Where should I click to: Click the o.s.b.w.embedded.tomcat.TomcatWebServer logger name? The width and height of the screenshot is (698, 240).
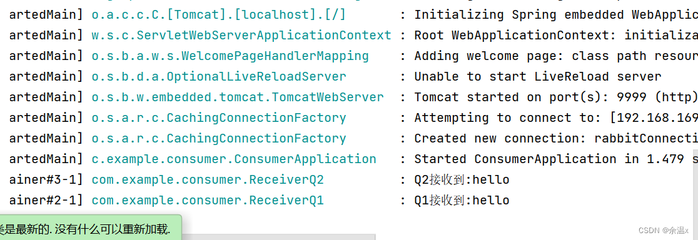pyautogui.click(x=238, y=97)
